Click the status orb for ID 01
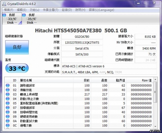This screenshot has width=162, height=133. coord(8,85)
